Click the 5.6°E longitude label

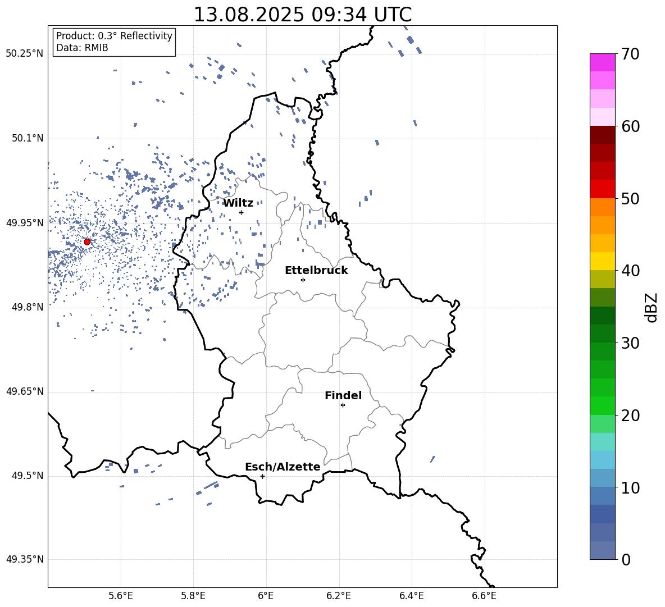121,596
